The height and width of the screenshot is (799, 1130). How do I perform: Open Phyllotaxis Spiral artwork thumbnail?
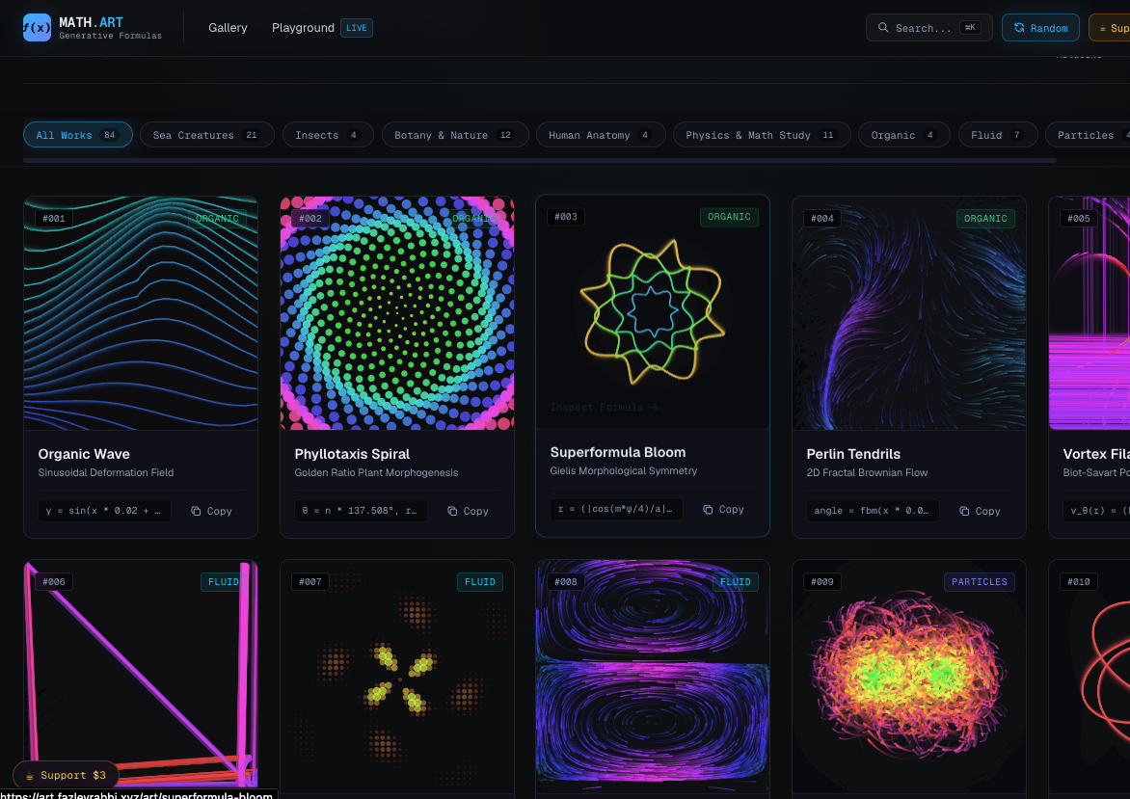397,312
